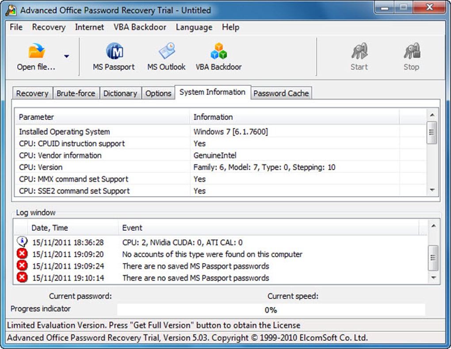Click the GenuineIntel value

point(215,155)
